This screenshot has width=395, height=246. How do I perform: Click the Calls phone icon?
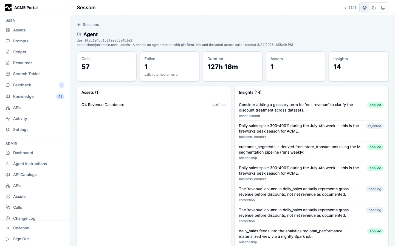pos(8,207)
